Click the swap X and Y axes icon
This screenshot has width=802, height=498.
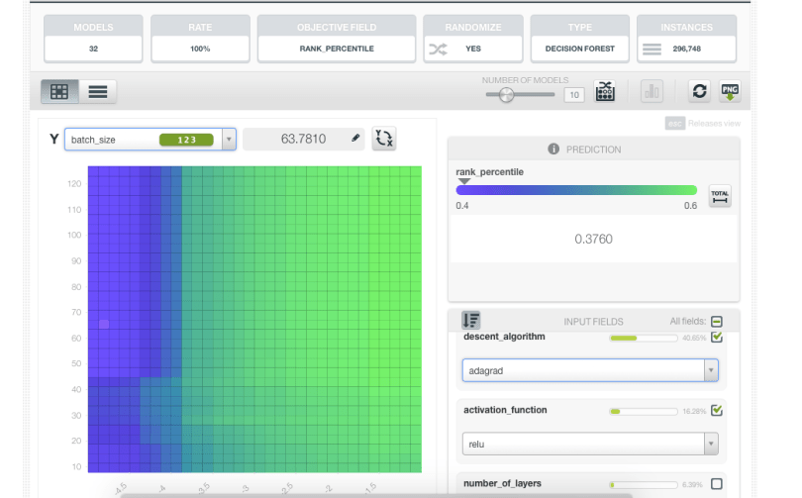tap(384, 140)
